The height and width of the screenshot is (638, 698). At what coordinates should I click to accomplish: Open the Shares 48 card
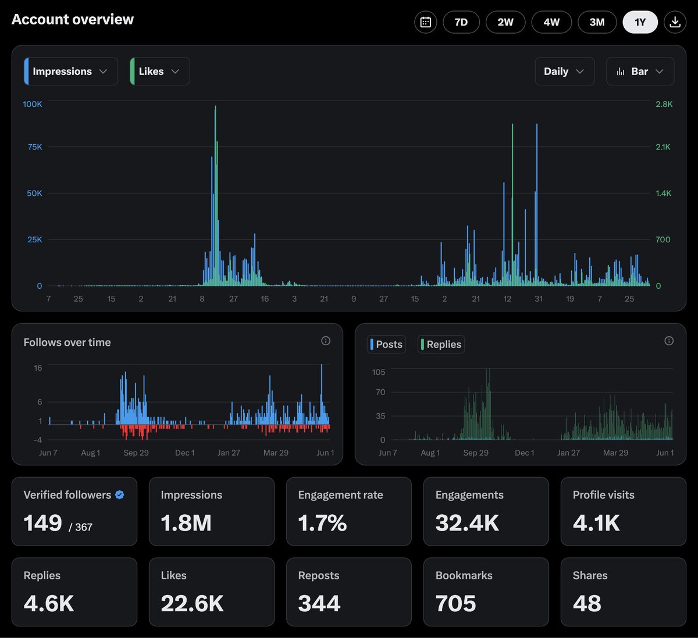624,592
